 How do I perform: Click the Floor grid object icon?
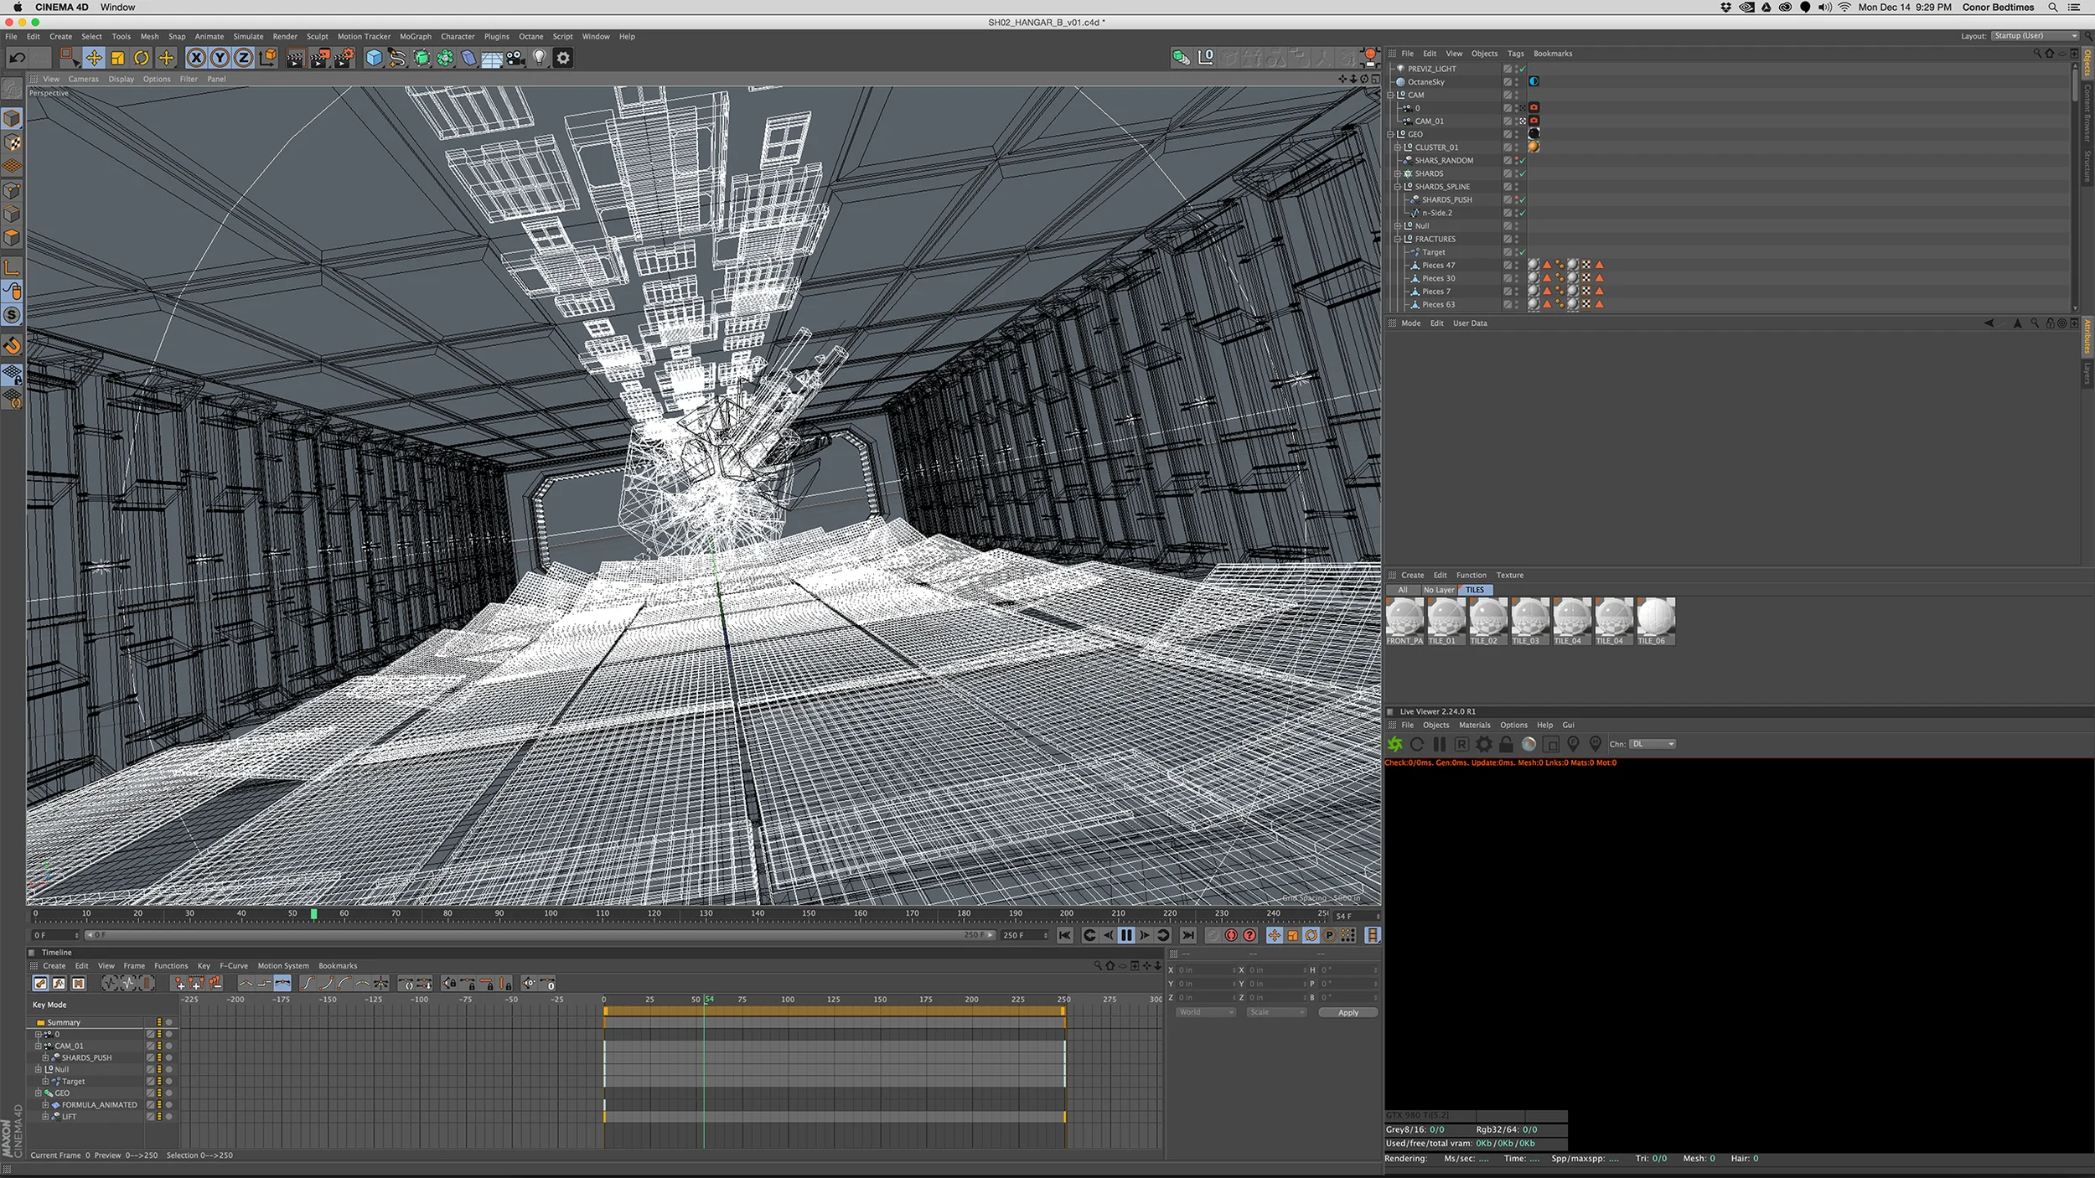492,58
